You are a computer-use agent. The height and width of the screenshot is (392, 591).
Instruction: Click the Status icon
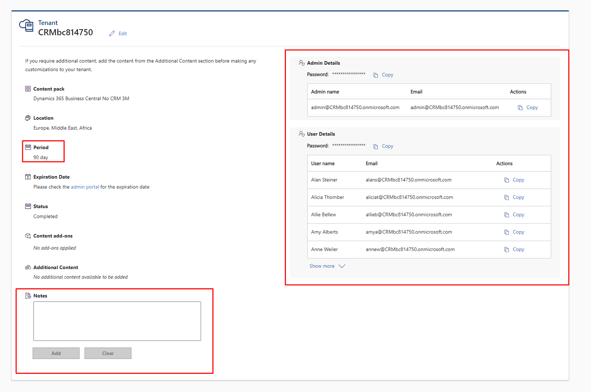(x=28, y=206)
